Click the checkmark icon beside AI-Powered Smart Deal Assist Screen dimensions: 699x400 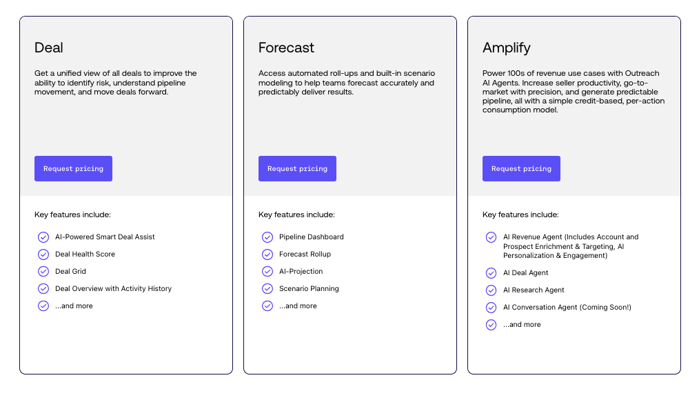pos(43,237)
